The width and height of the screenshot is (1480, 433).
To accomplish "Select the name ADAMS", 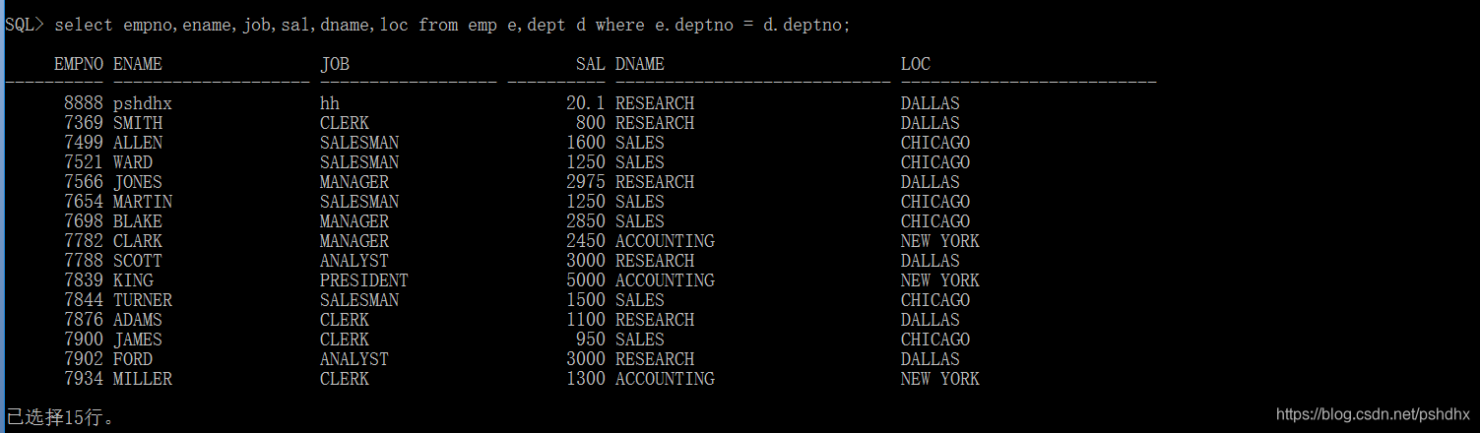I will tap(138, 320).
